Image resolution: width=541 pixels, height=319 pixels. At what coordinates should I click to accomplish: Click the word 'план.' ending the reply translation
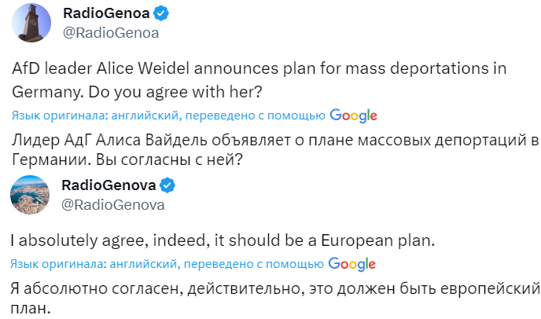31,308
